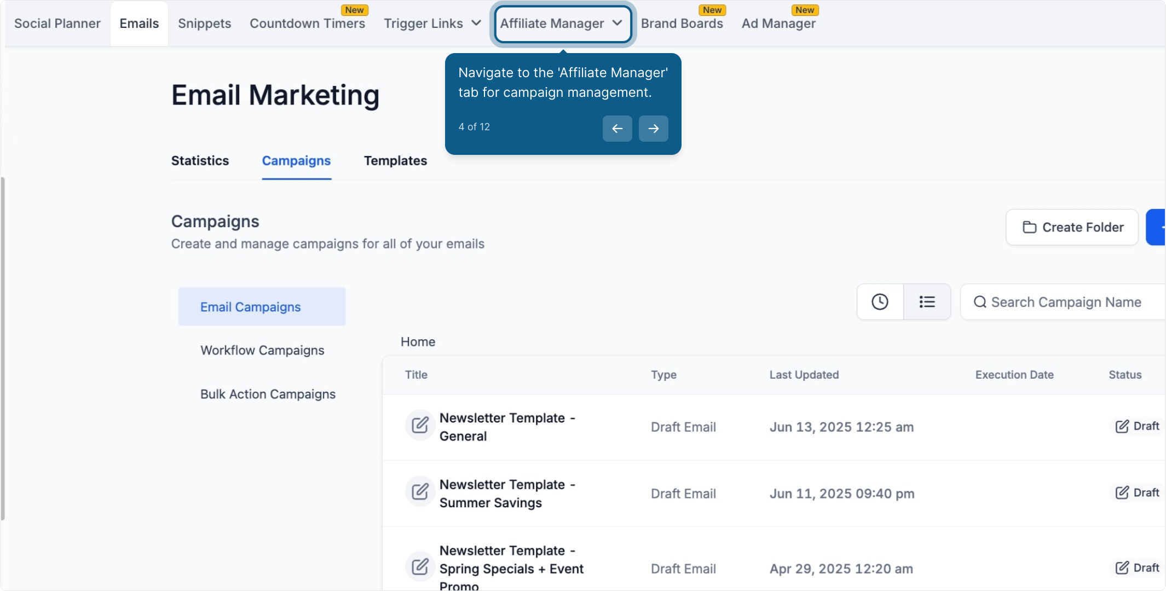Viewport: 1166px width, 591px height.
Task: Click the Type column header
Action: [663, 375]
